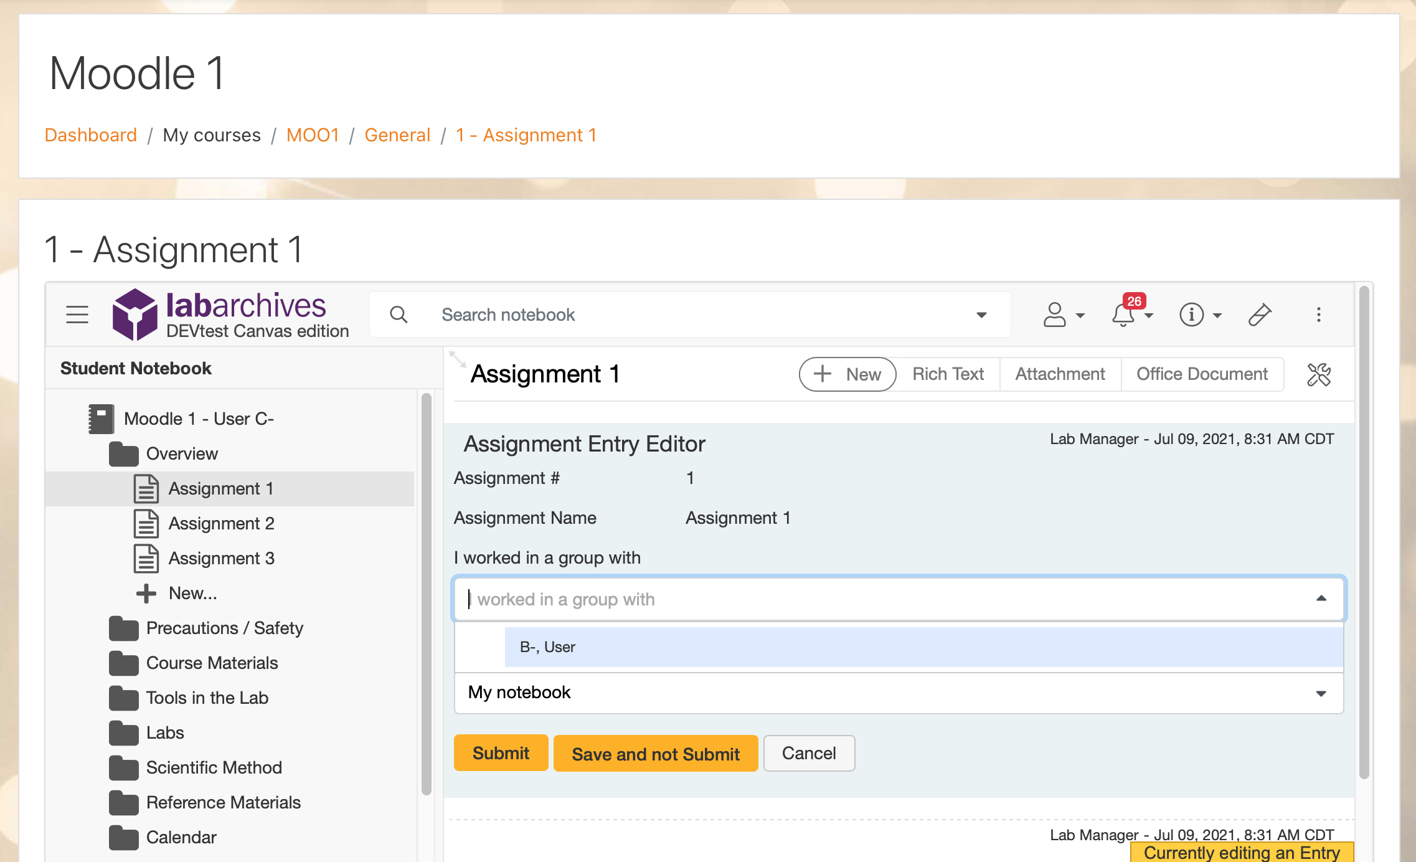This screenshot has width=1416, height=862.
Task: Click the LabArchives cube logo
Action: tap(135, 315)
